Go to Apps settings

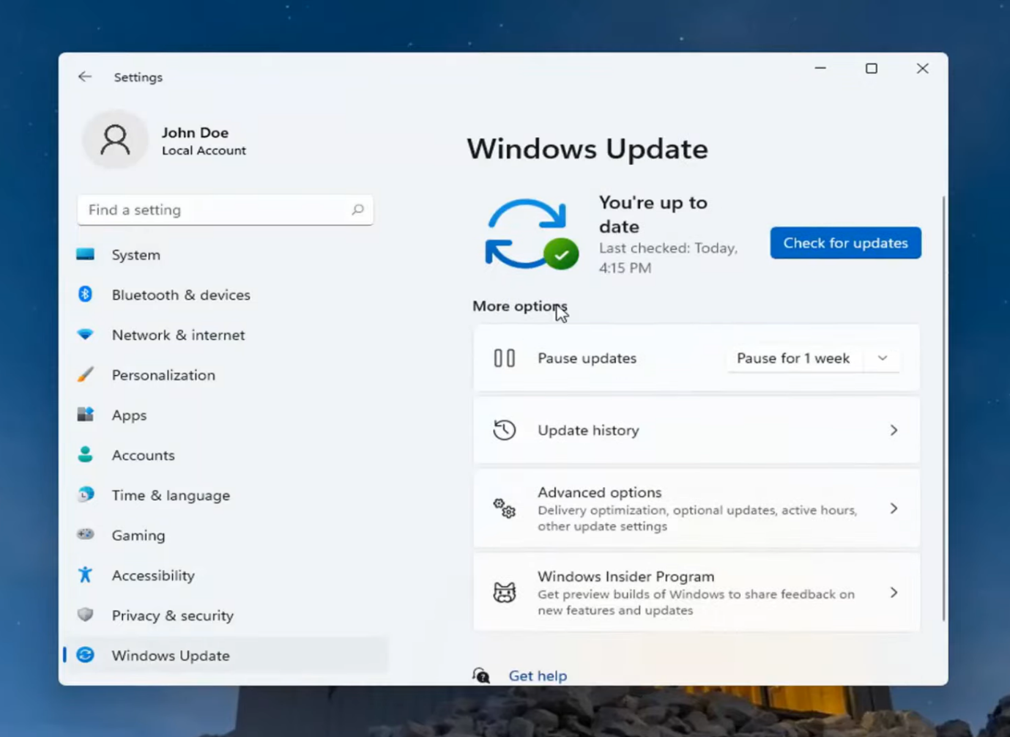pyautogui.click(x=226, y=415)
